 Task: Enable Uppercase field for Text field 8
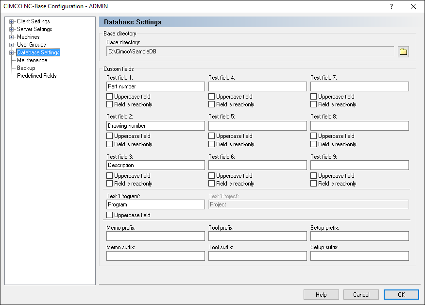(313, 136)
